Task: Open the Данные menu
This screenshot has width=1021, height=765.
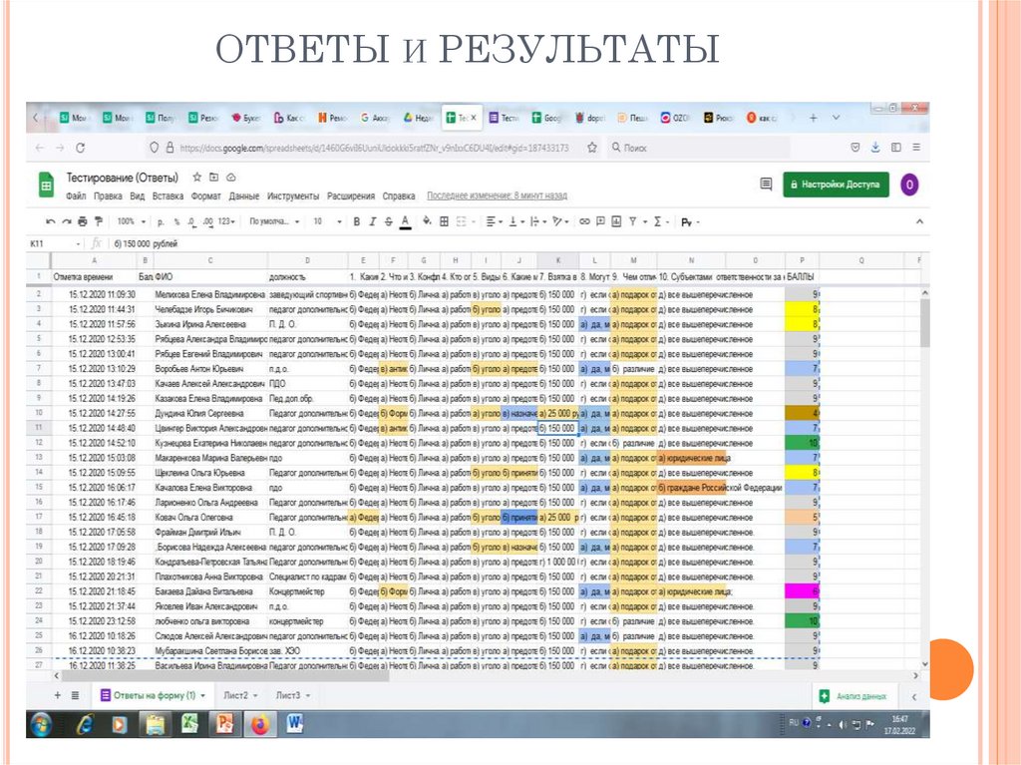Action: coord(244,196)
